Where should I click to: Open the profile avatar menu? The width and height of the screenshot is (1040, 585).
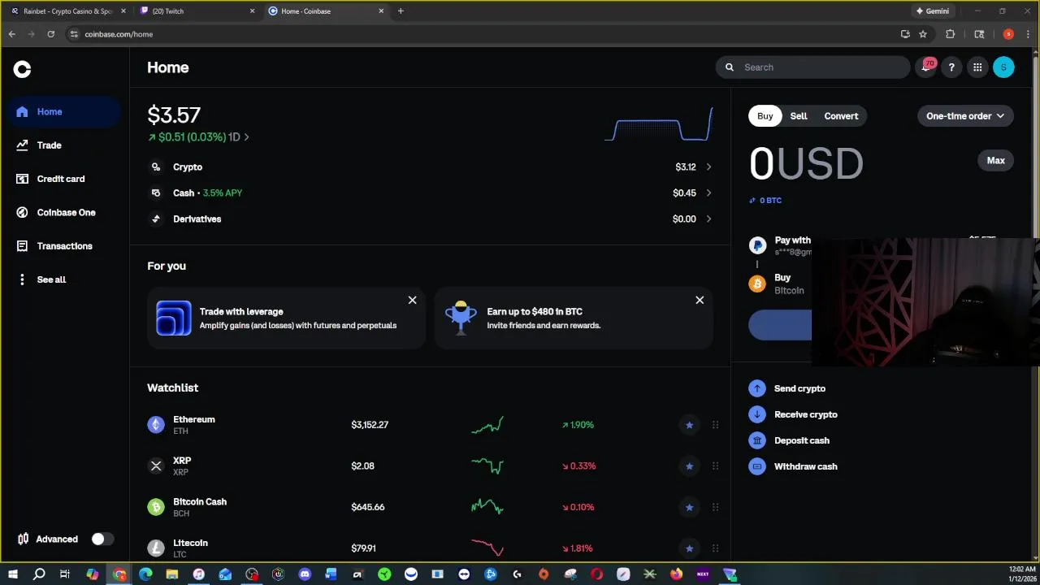click(x=1003, y=67)
